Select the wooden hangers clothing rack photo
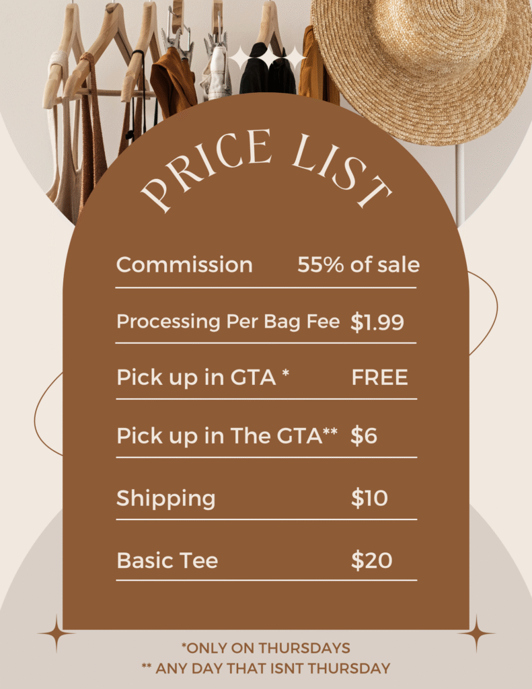This screenshot has width=532, height=689. point(176,88)
